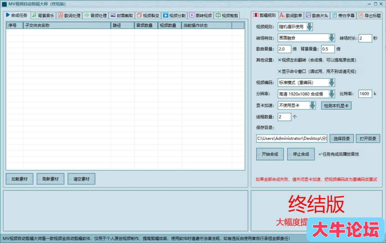This screenshot has width=386, height=243.
Task: Switch to the 背景音乐 tab
Action: (x=43, y=16)
